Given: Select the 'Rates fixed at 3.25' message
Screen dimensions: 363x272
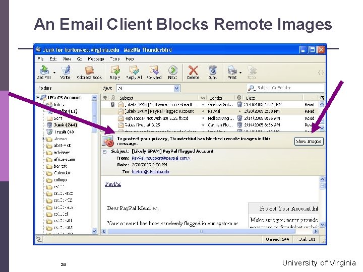Looking at the screenshot, I should click(210, 125).
